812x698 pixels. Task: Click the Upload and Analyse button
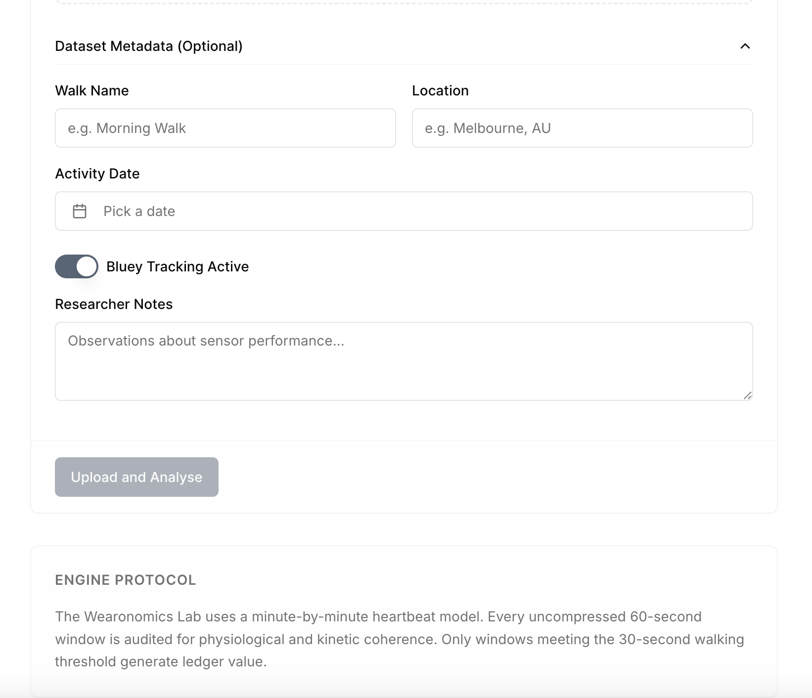pyautogui.click(x=136, y=477)
